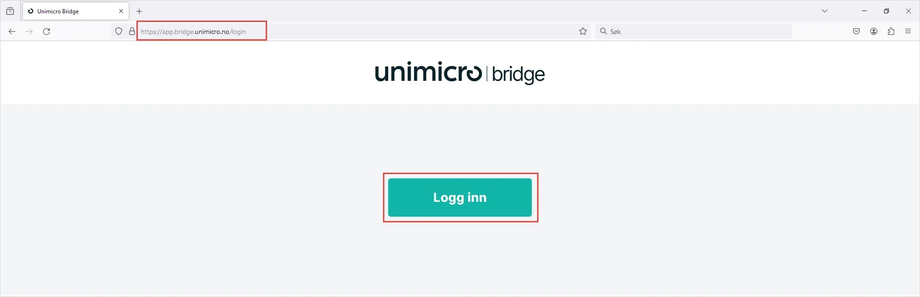Click the forward navigation arrow
This screenshot has width=920, height=297.
pyautogui.click(x=29, y=32)
